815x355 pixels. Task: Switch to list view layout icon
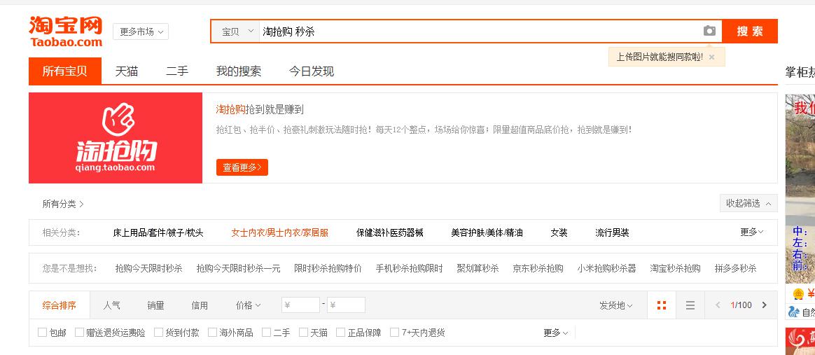point(690,305)
